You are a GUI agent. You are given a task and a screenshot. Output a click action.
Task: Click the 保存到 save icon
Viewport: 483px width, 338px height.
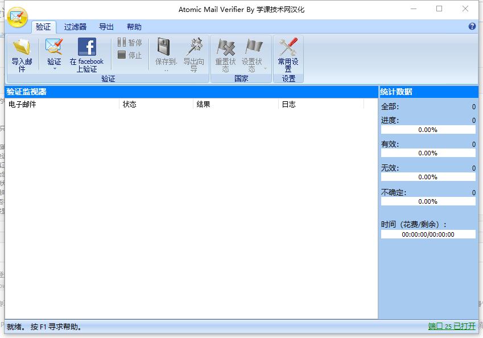point(164,48)
